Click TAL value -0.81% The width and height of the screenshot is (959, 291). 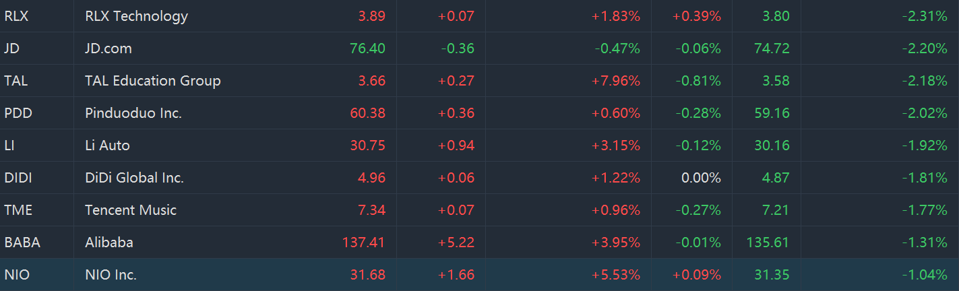coord(698,81)
